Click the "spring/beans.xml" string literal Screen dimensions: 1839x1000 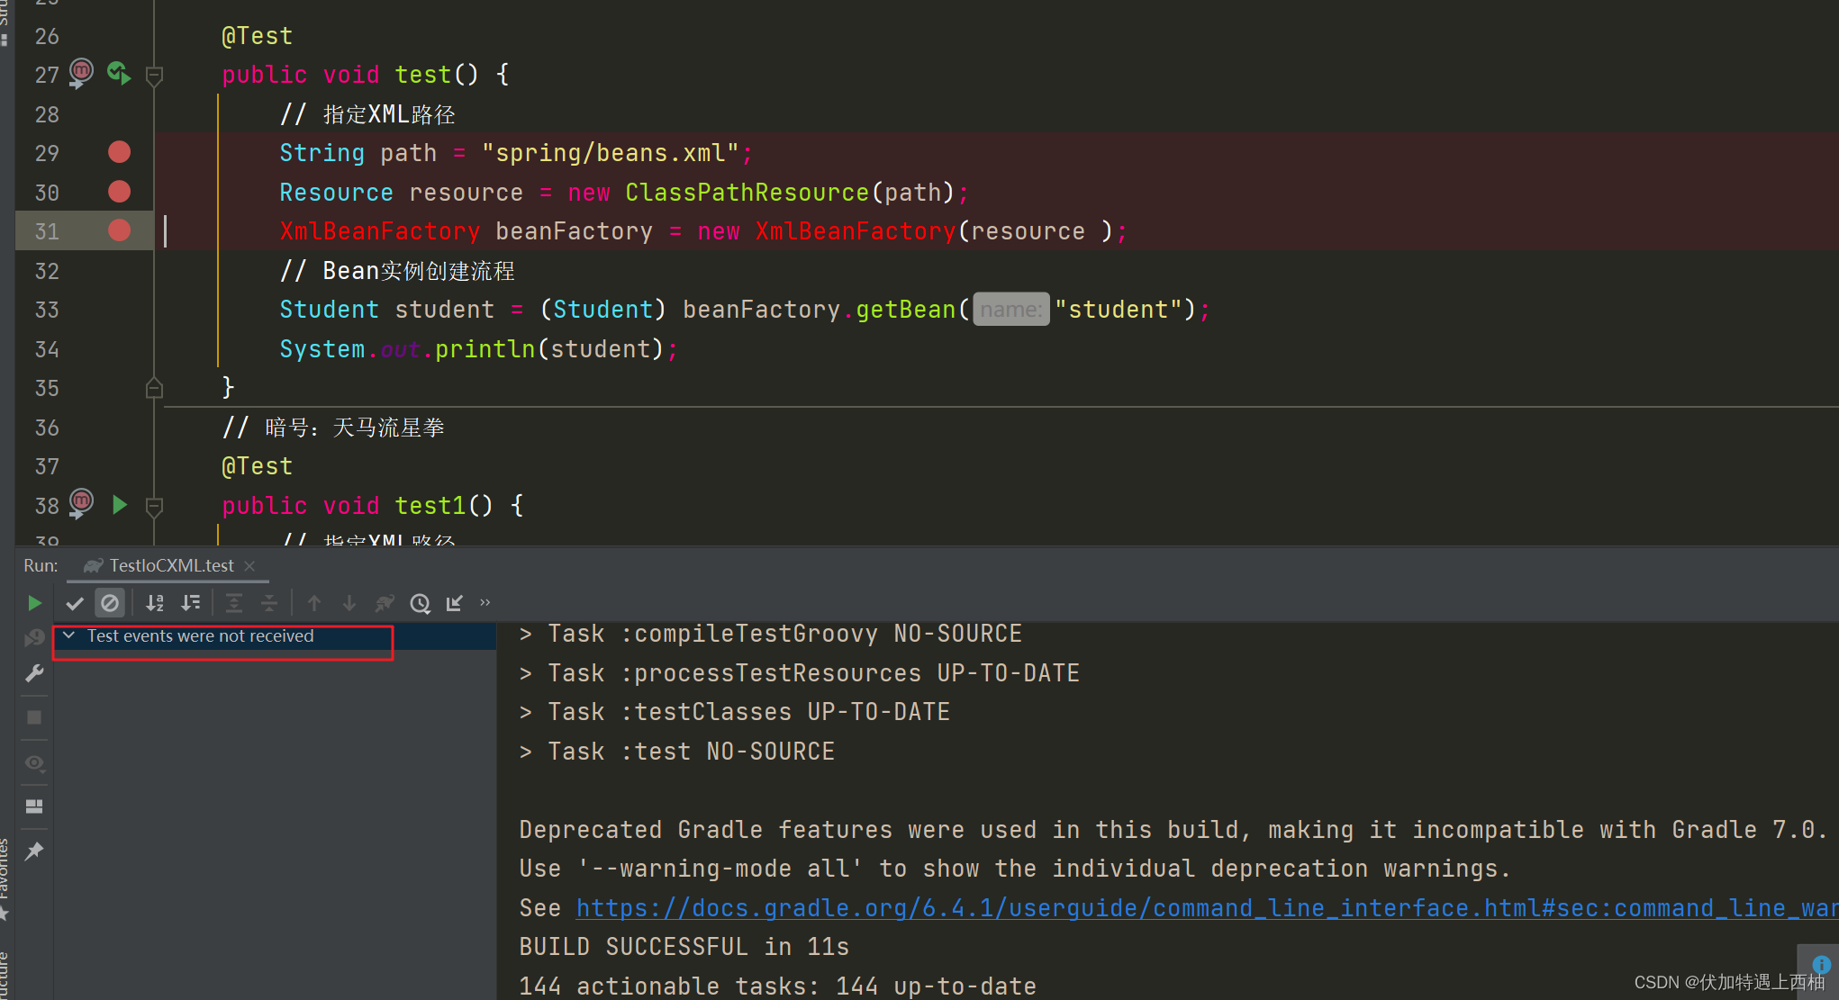(610, 153)
